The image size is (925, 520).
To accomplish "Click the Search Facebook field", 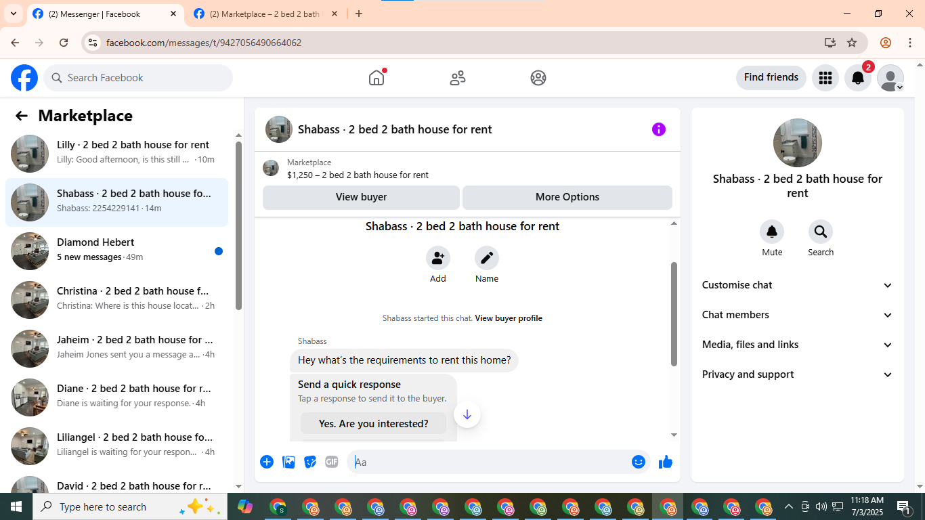I will [x=138, y=78].
